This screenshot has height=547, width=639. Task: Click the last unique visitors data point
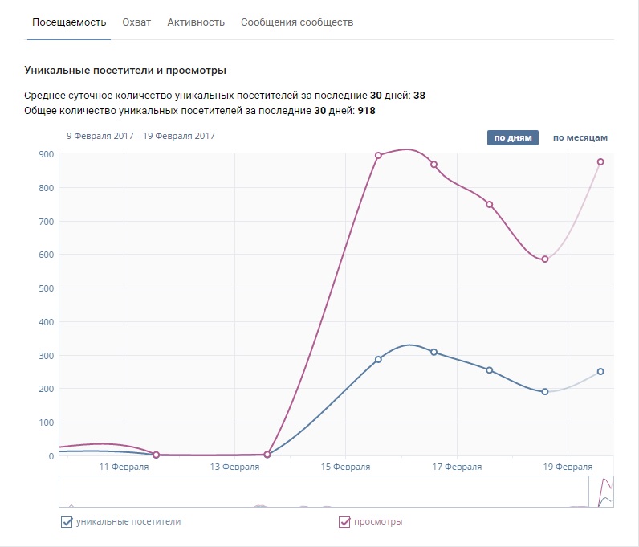coord(600,371)
